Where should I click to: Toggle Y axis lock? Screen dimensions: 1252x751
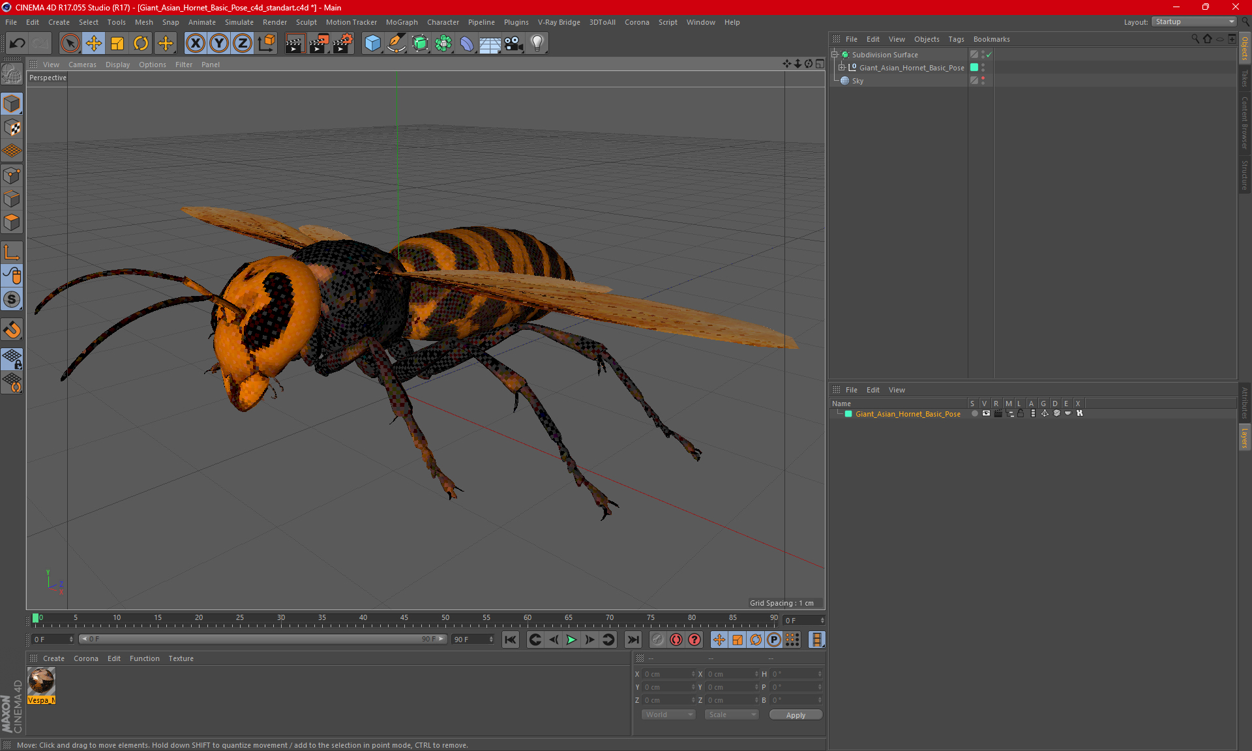(x=219, y=43)
